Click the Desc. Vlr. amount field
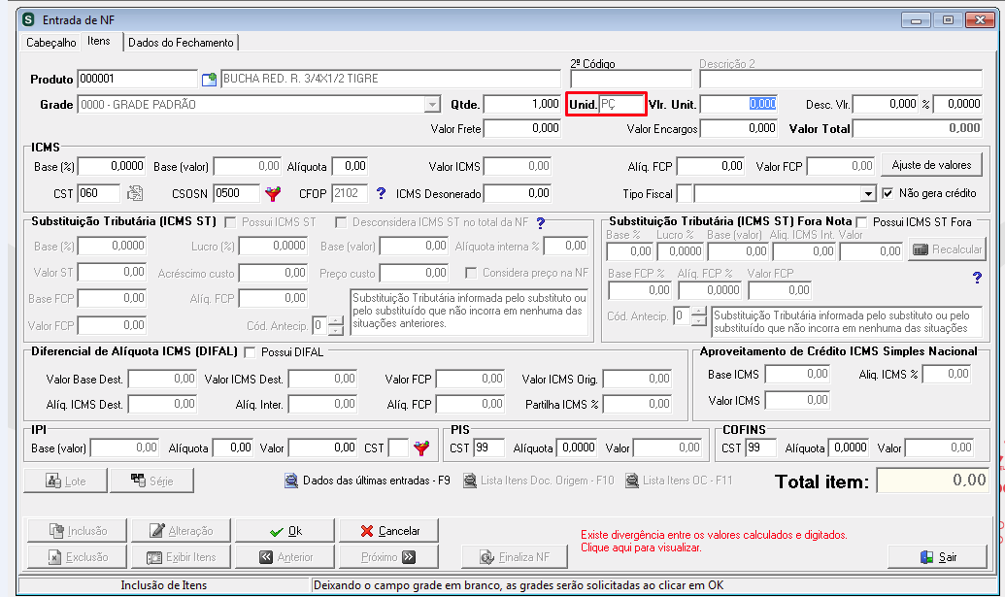The height and width of the screenshot is (597, 1005). (x=886, y=104)
